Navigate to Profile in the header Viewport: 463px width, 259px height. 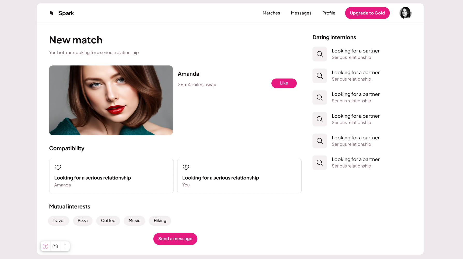pyautogui.click(x=329, y=13)
